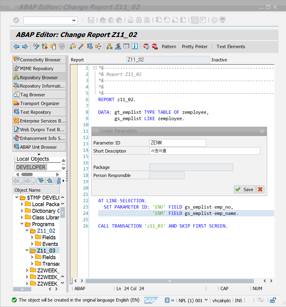Image resolution: width=286 pixels, height=307 pixels.
Task: Click the Active/Inactive switch icon
Action: click(x=45, y=46)
